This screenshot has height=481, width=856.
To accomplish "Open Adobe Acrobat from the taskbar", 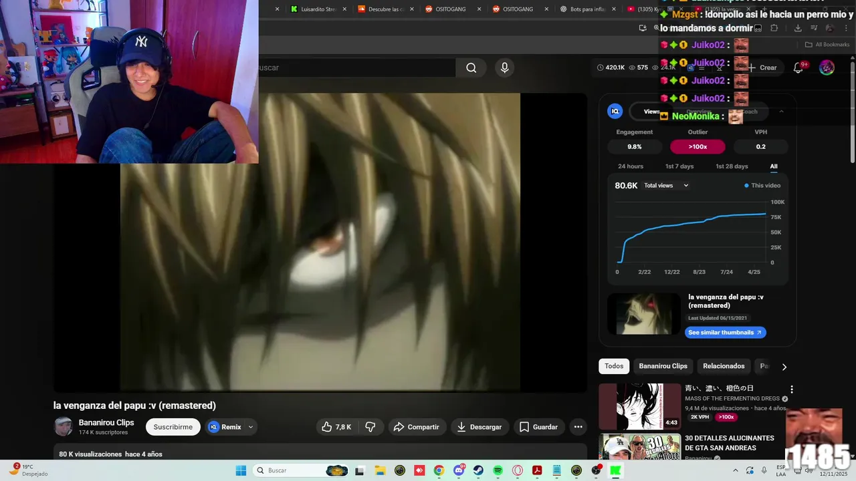I will (536, 470).
